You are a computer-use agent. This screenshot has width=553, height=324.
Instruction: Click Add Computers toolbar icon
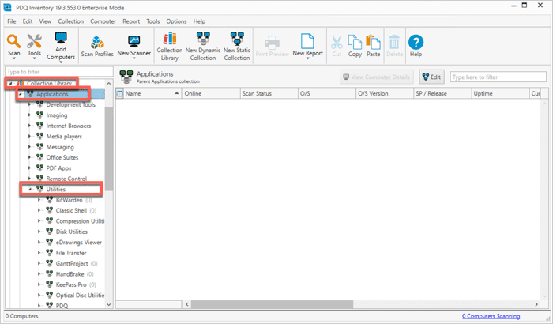point(61,38)
